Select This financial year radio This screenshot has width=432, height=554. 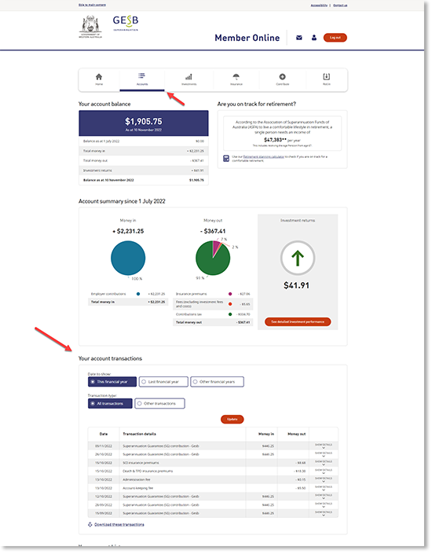tap(112, 383)
